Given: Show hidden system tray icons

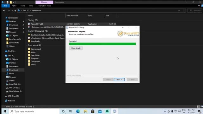Looking at the screenshot, I should click(165, 111).
